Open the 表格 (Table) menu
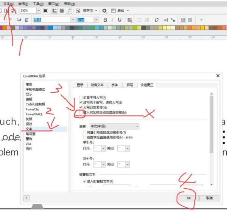The width and height of the screenshot is (227, 220). point(23,4)
